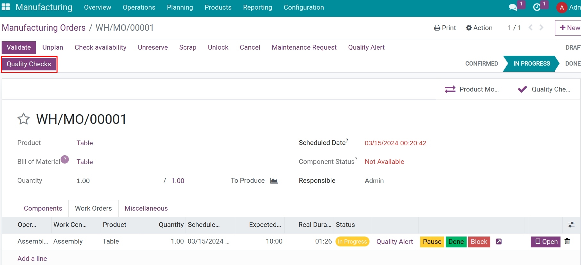Click the Scheduled Date value
This screenshot has width=581, height=265.
pos(395,143)
